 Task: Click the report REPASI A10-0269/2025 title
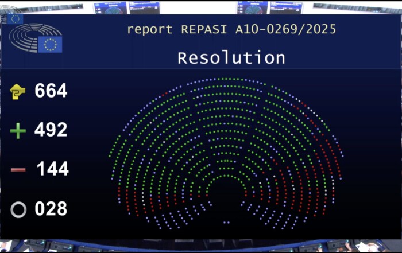[x=231, y=29]
